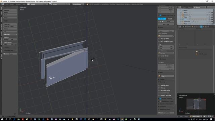The width and height of the screenshot is (215, 121).
Task: Click the Rotate transform button
Action: click(10, 12)
